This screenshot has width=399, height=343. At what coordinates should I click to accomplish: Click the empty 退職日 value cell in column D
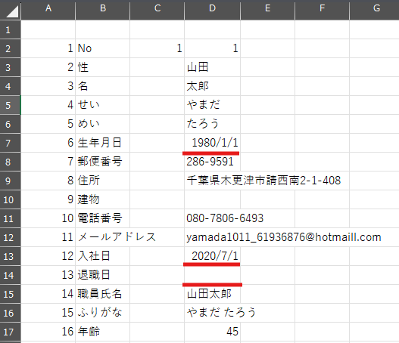[213, 275]
